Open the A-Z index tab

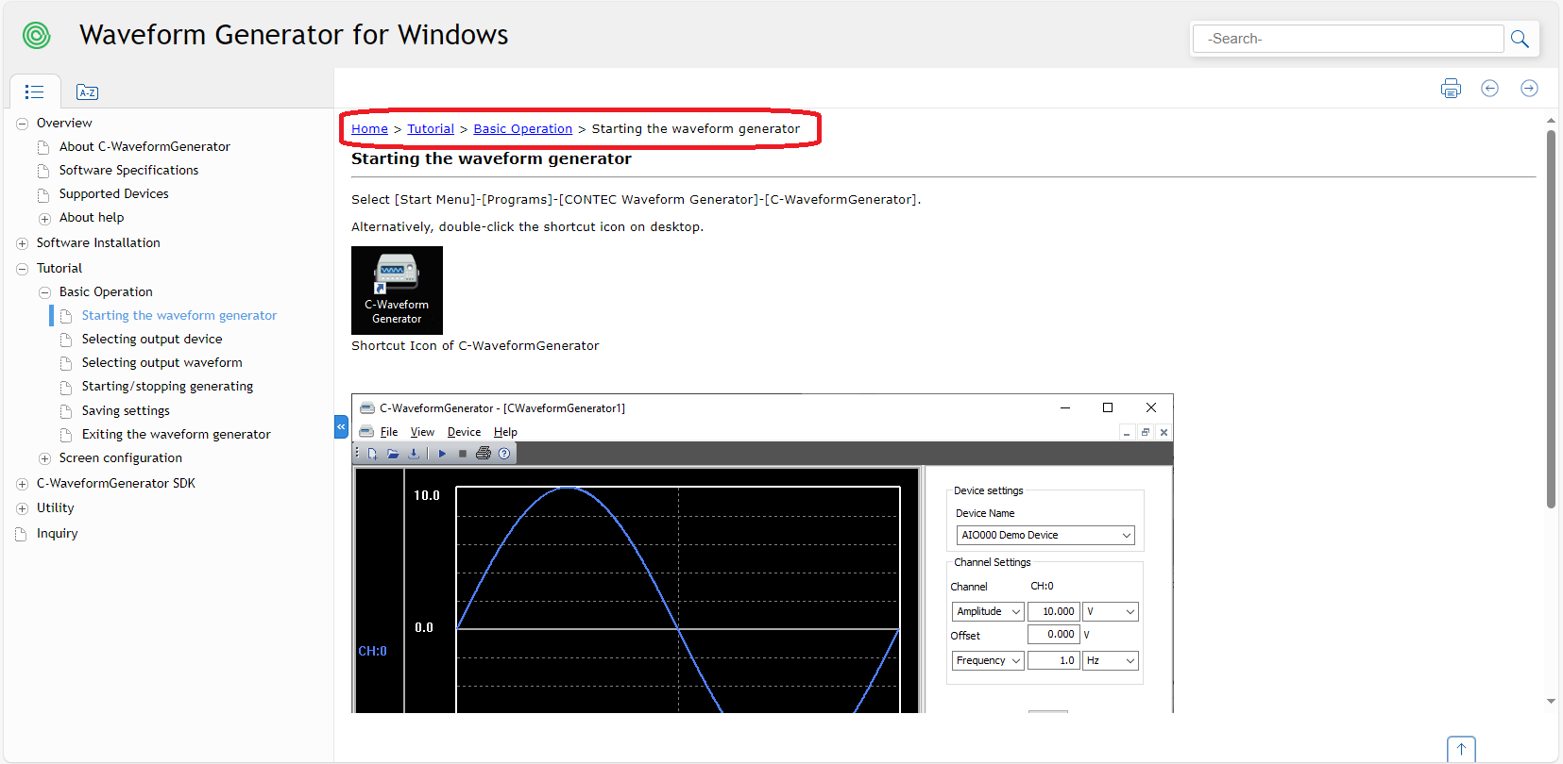coord(87,92)
